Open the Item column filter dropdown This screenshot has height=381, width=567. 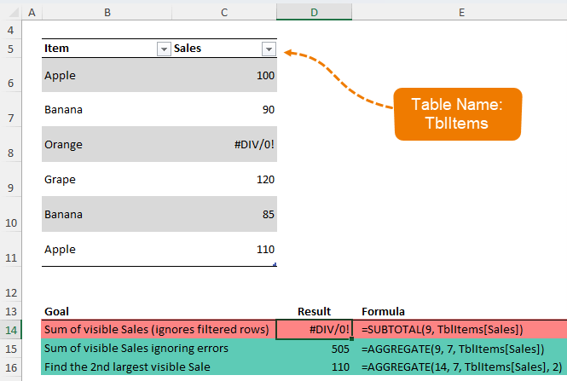[164, 49]
